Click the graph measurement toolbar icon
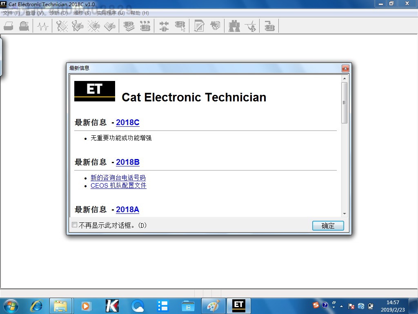 tap(250, 26)
